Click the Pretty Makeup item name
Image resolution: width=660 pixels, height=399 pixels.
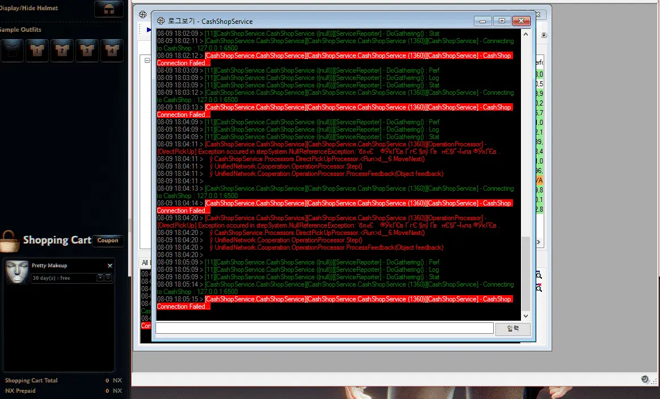click(x=49, y=266)
